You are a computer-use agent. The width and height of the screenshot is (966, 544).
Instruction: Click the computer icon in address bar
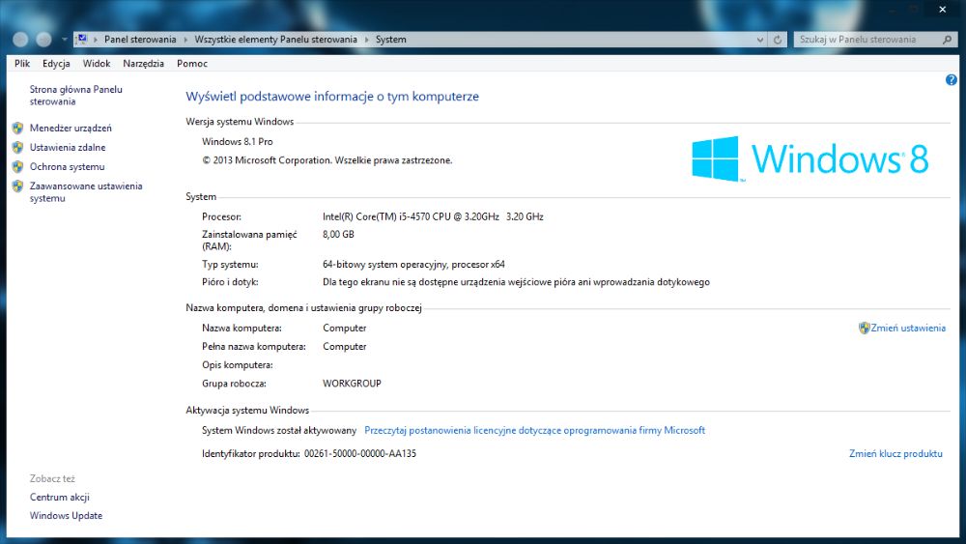pyautogui.click(x=82, y=40)
